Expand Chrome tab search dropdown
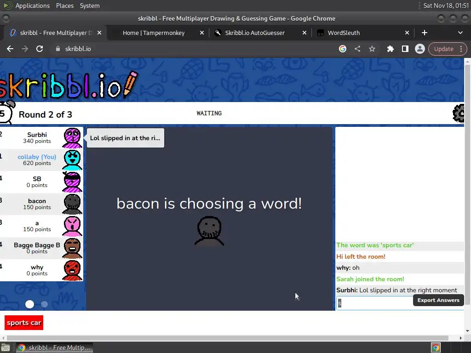 tap(460, 33)
